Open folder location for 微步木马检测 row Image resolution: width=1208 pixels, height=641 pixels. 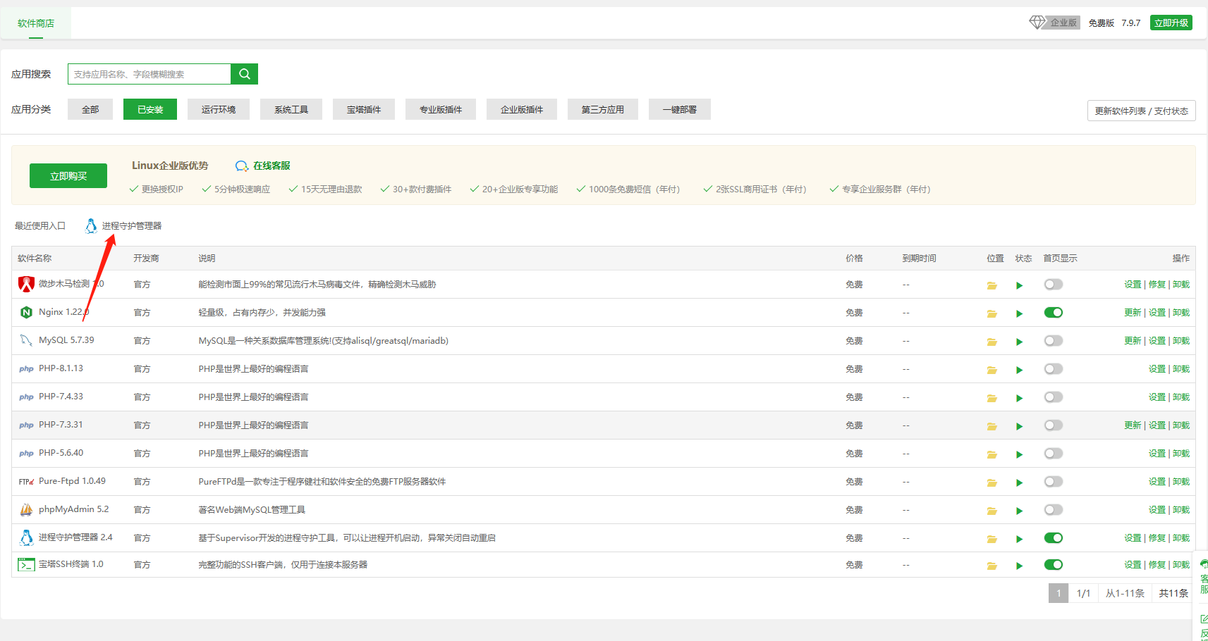pos(992,285)
